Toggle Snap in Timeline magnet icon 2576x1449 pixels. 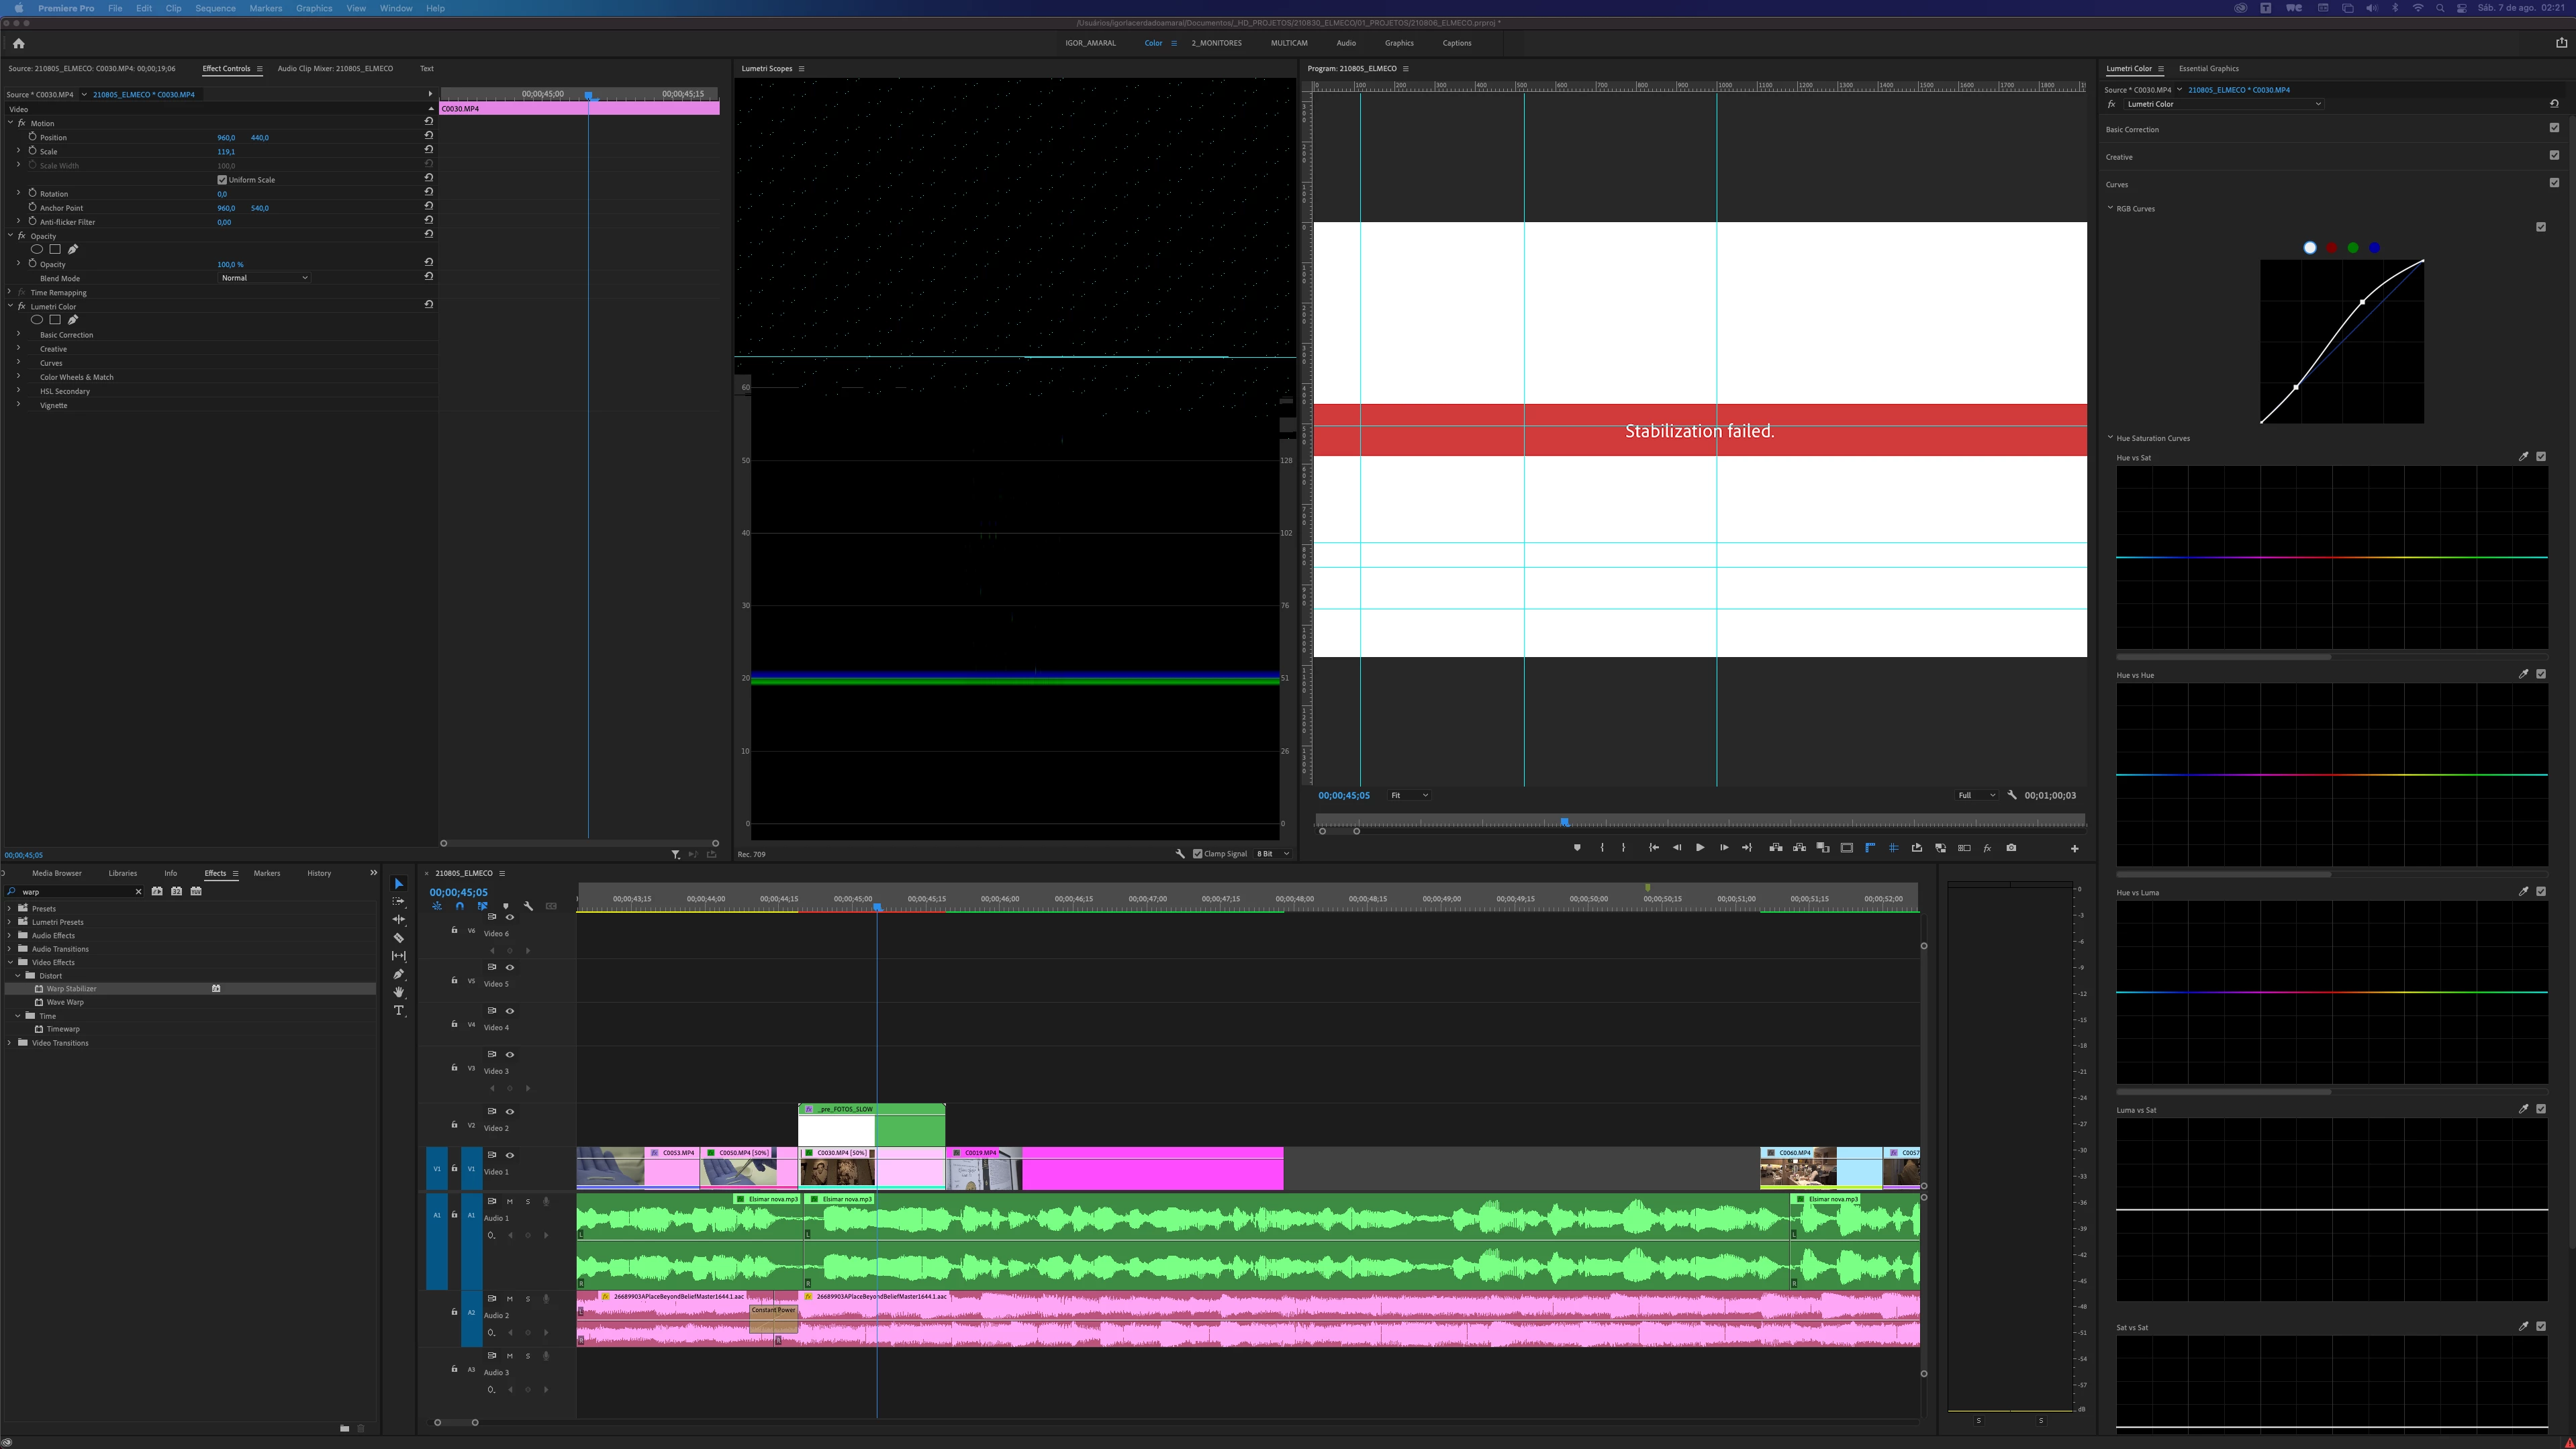459,906
